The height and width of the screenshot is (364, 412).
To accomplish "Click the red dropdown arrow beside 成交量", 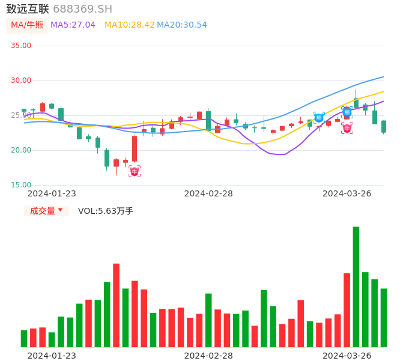I will coord(61,210).
